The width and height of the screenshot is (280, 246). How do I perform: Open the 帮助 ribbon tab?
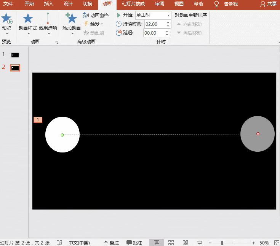[x=198, y=4]
